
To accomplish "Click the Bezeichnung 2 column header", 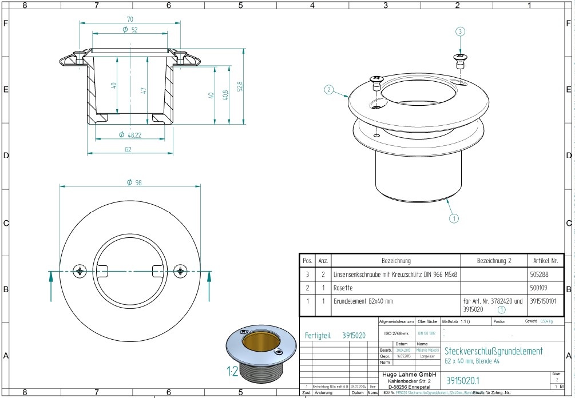I will [494, 261].
